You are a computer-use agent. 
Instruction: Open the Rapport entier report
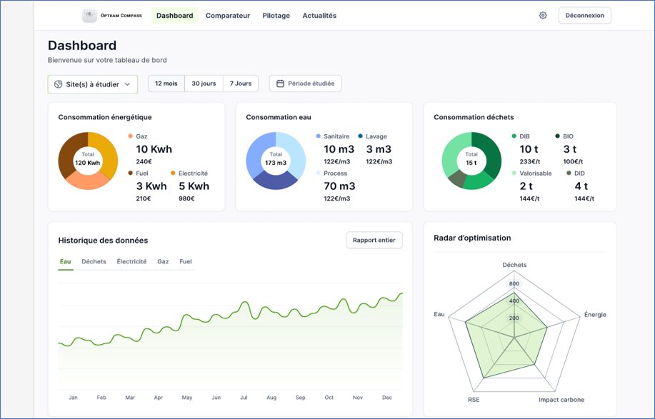coord(374,240)
